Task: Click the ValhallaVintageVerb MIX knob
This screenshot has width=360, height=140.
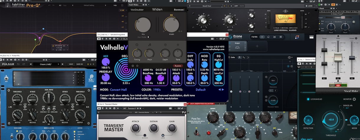Action: point(105,62)
